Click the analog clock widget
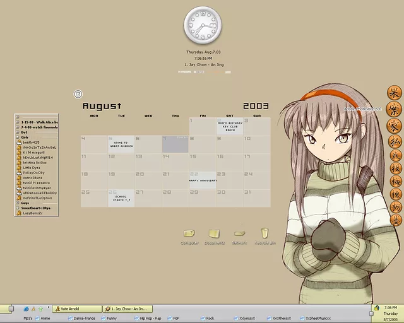 click(x=203, y=26)
